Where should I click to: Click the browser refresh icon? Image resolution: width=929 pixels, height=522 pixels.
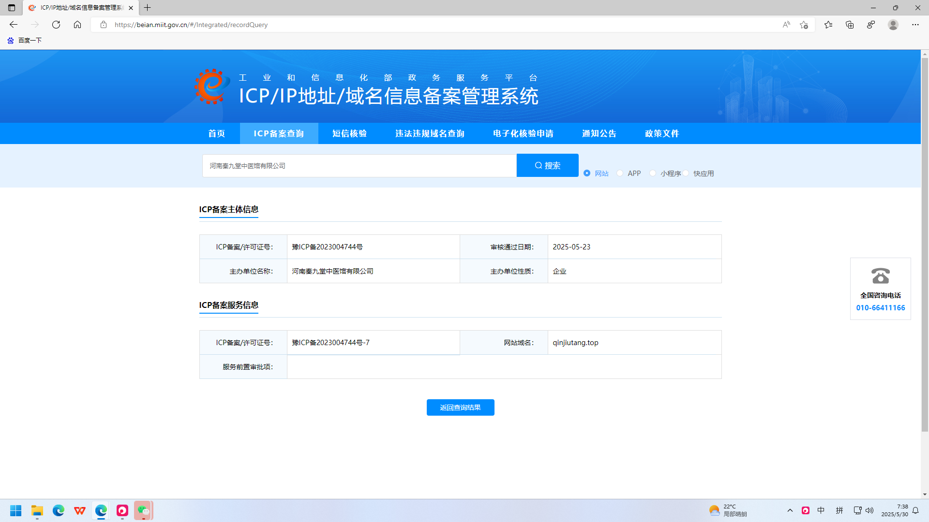[x=56, y=25]
